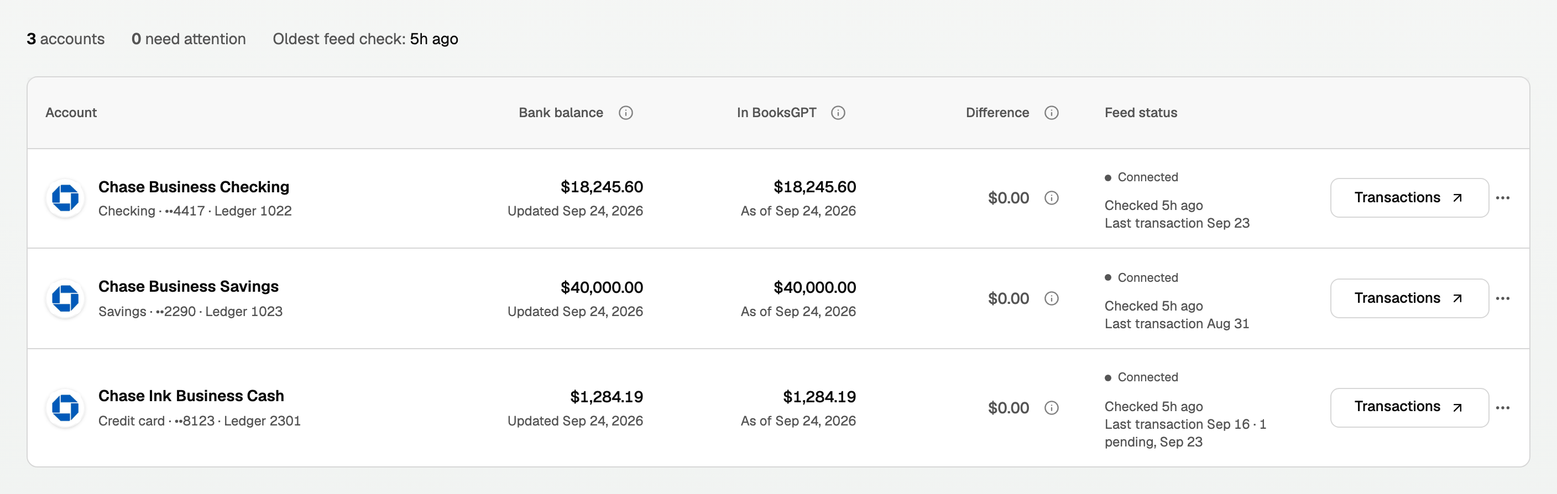Click the $18,245.60 bank balance with Updated date
The height and width of the screenshot is (494, 1557).
tap(575, 198)
